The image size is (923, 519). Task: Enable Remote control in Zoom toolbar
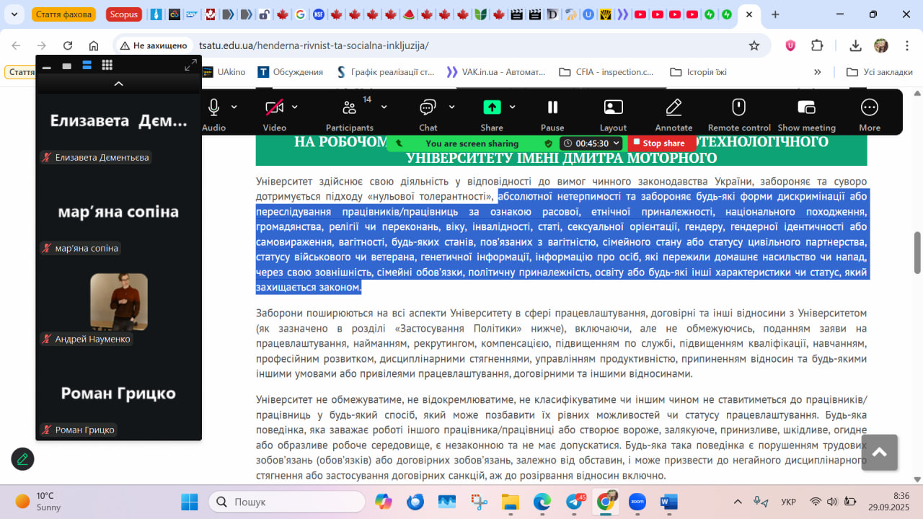(x=738, y=108)
